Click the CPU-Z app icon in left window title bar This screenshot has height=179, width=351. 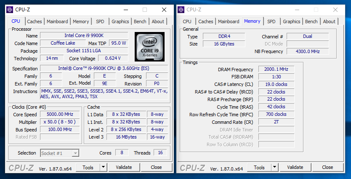point(10,10)
